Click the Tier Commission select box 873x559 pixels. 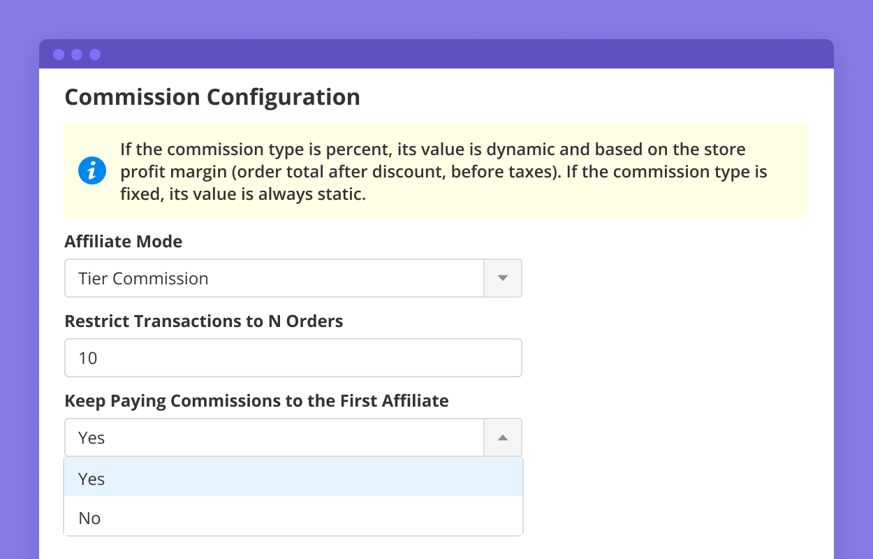click(274, 278)
